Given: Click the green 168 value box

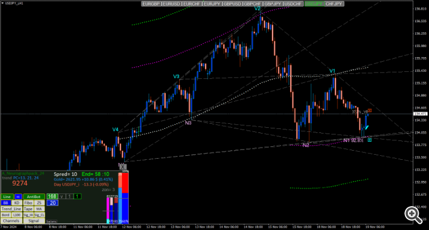Looking at the screenshot, I should (x=52, y=196).
